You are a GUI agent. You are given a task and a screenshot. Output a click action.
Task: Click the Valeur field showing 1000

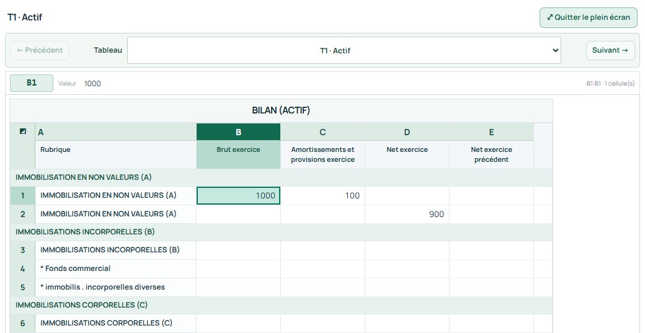92,84
